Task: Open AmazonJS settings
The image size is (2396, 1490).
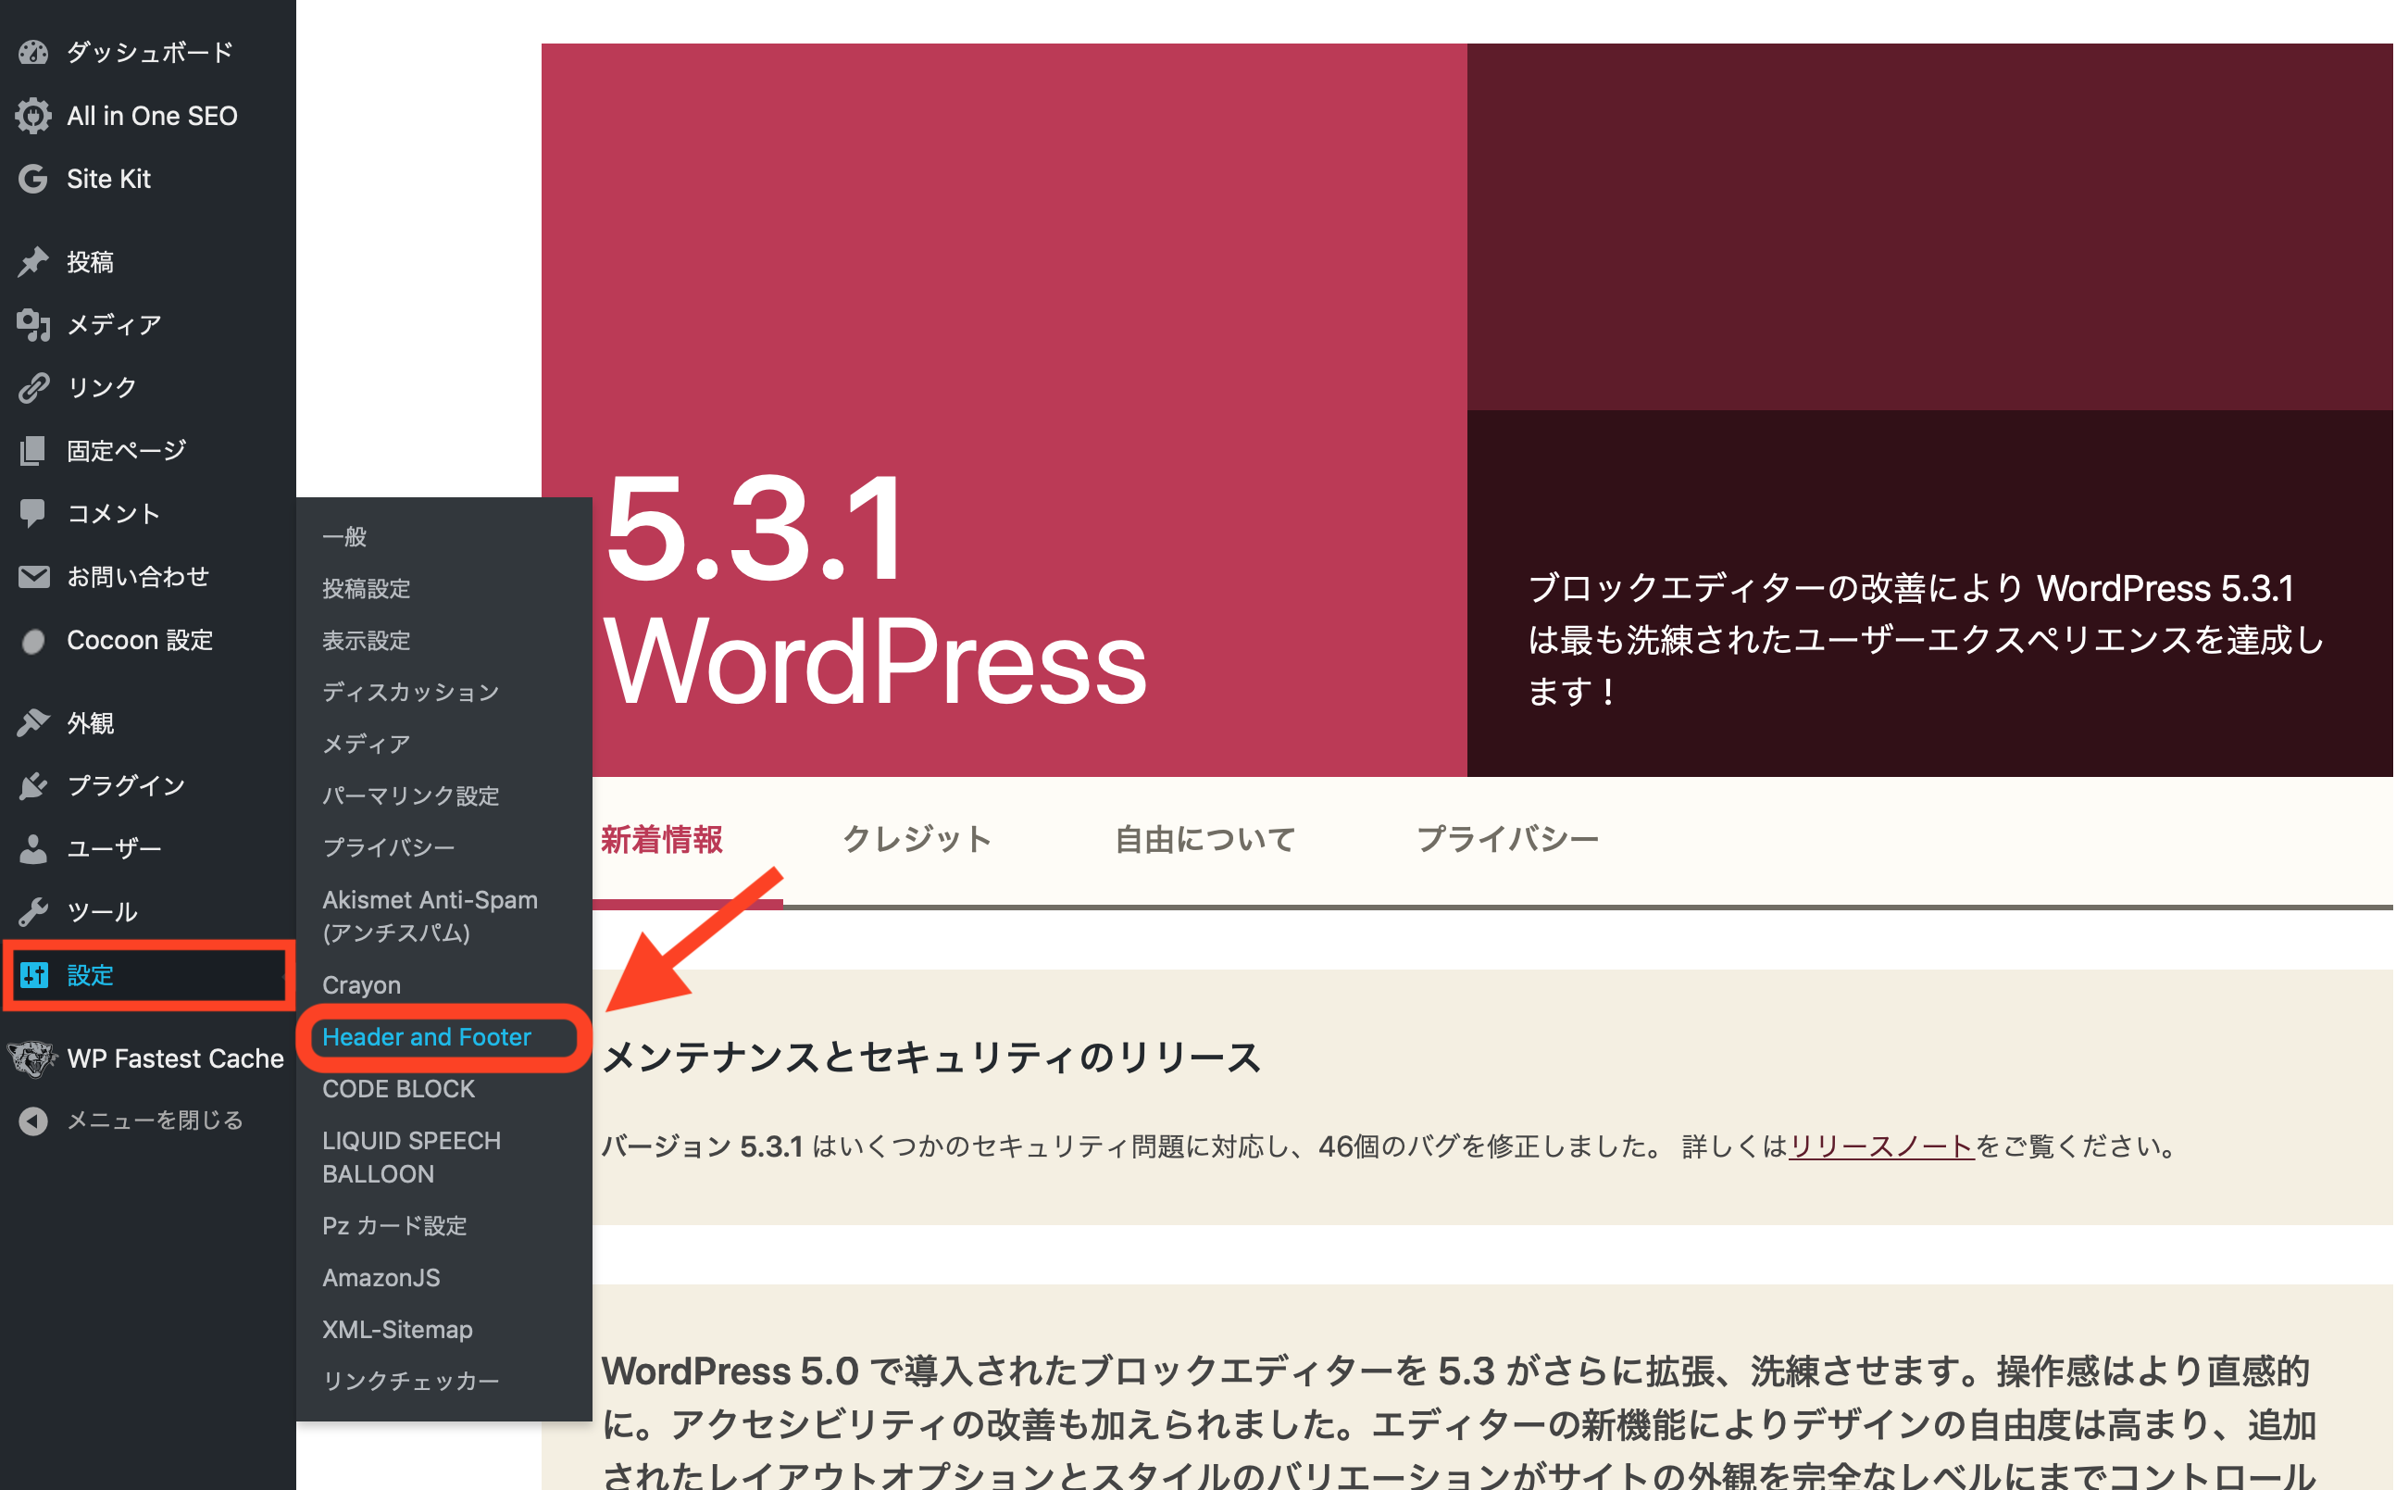Action: click(x=381, y=1278)
